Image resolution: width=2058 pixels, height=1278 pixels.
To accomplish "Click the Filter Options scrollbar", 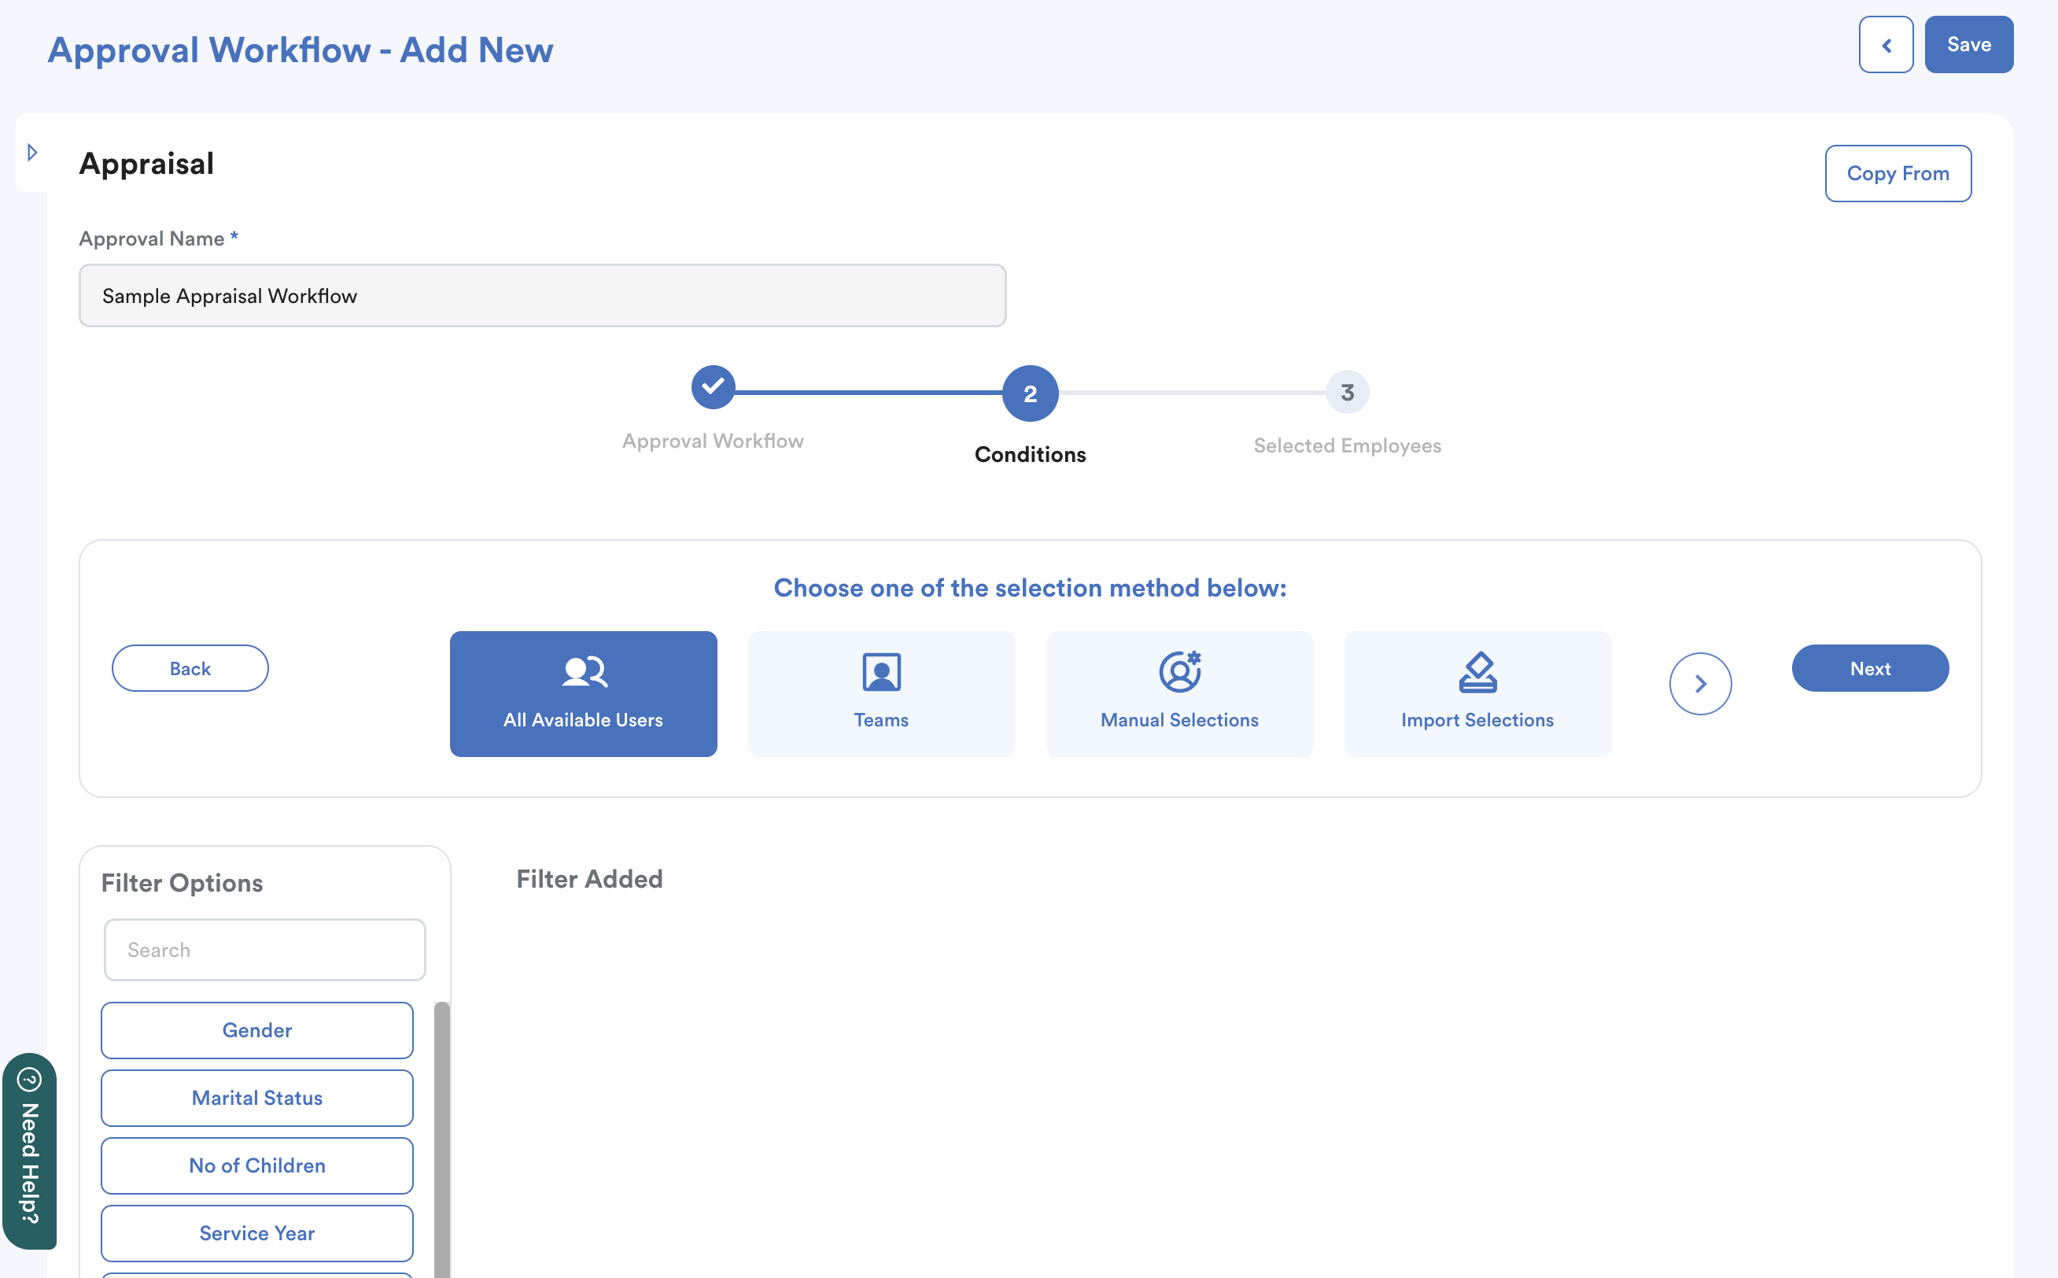I will pyautogui.click(x=442, y=1141).
